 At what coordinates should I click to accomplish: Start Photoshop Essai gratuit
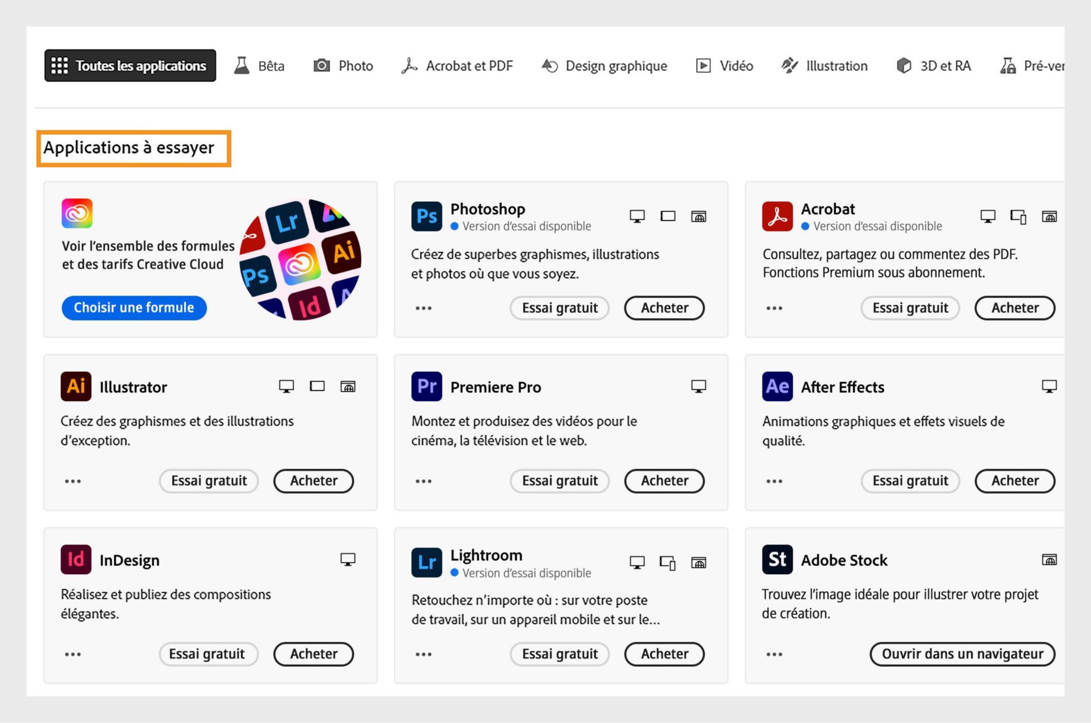coord(560,308)
